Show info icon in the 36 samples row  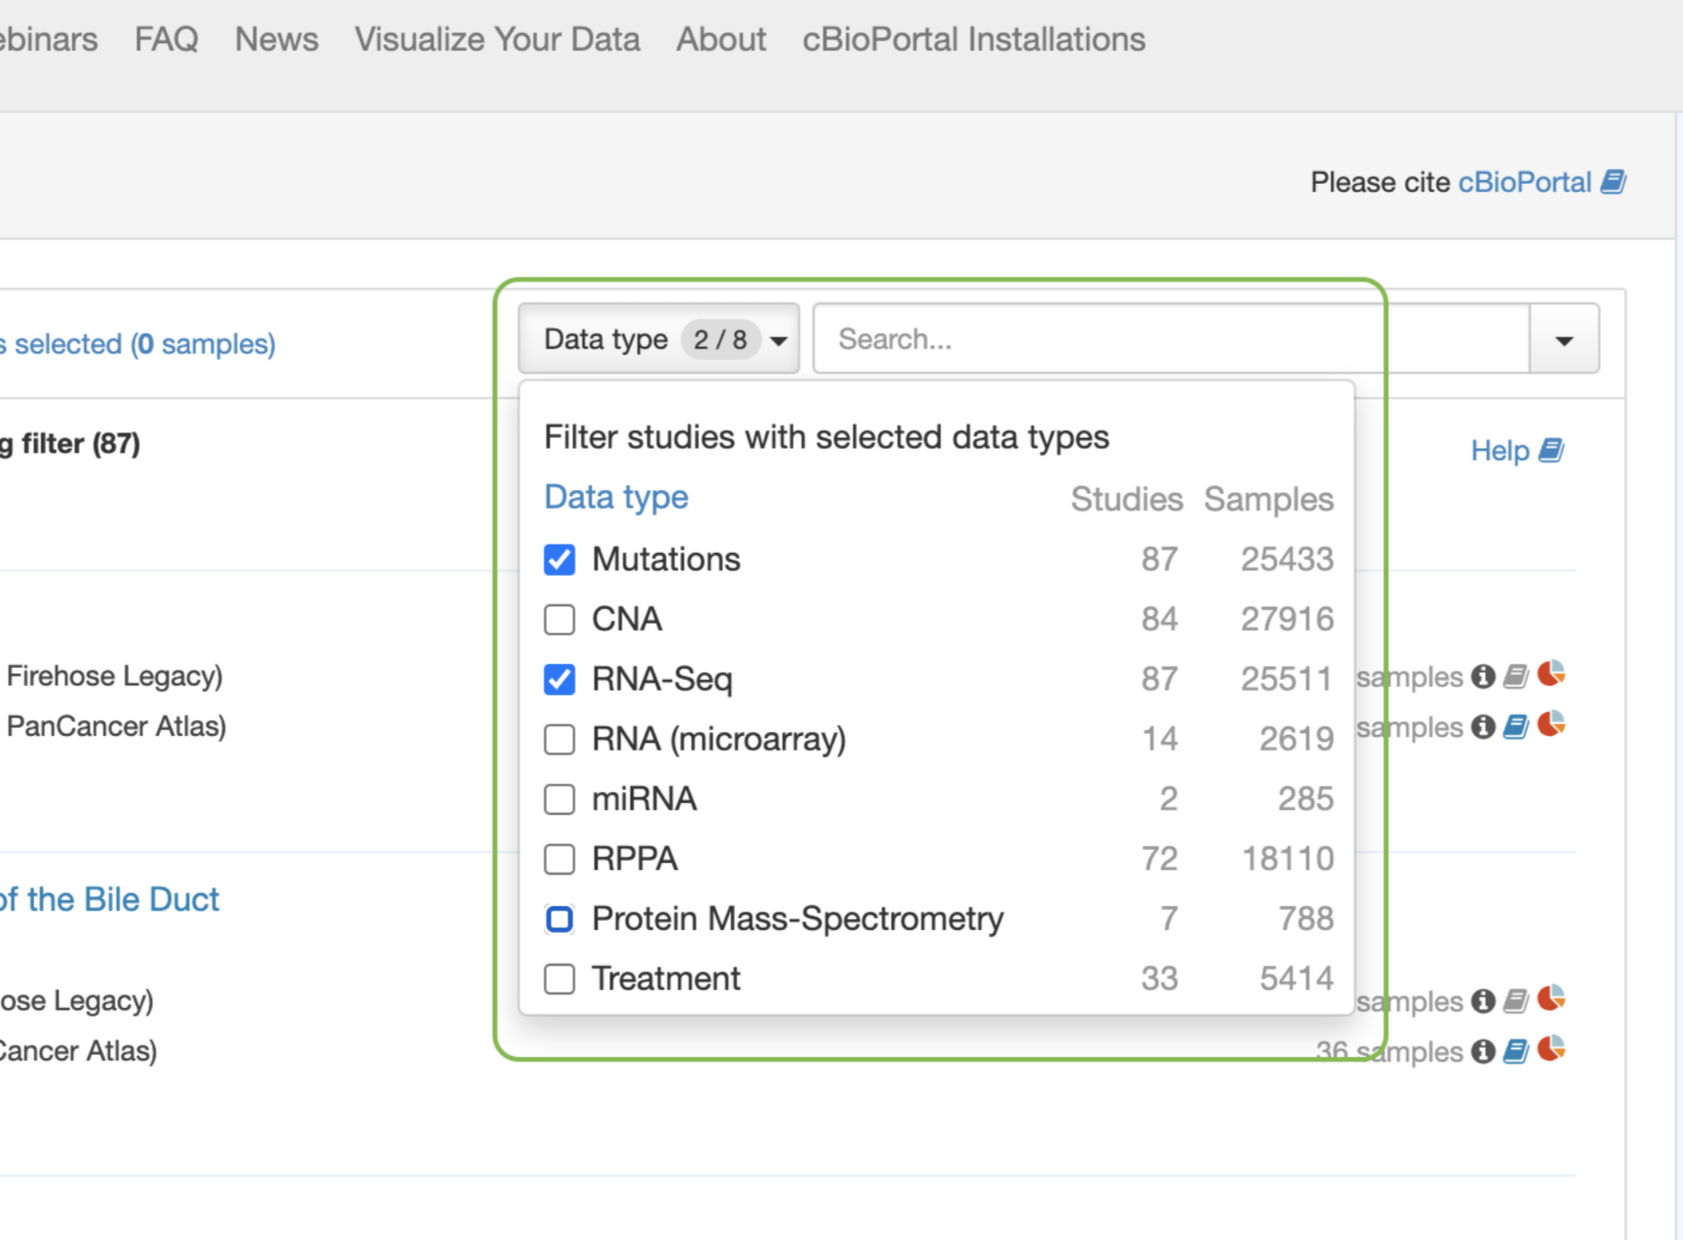tap(1483, 1051)
